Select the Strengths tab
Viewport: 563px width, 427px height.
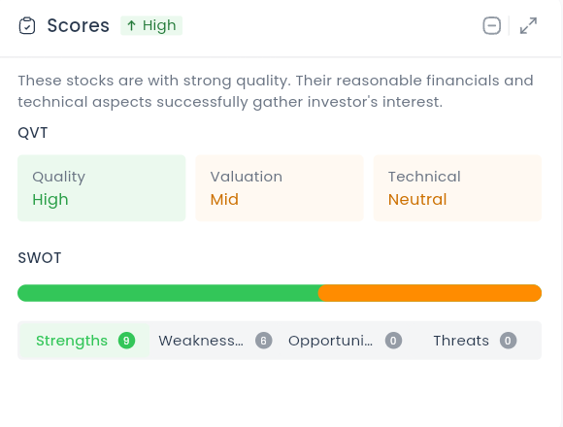(83, 341)
